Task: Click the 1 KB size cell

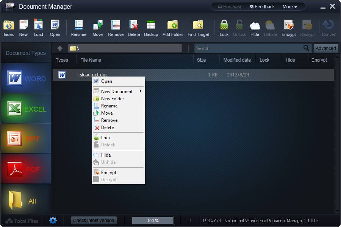Action: (213, 75)
